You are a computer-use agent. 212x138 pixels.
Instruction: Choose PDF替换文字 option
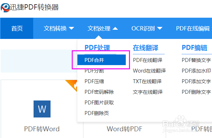(196, 60)
